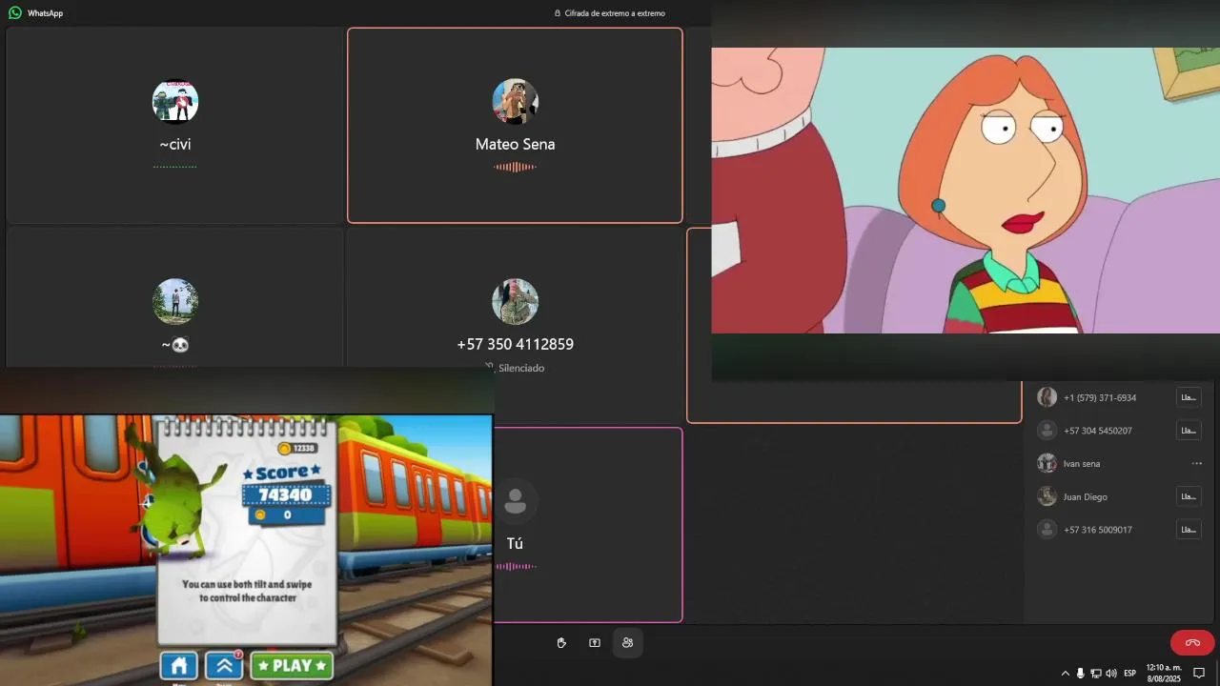Show hidden icons in system tray
This screenshot has width=1220, height=686.
(1066, 673)
